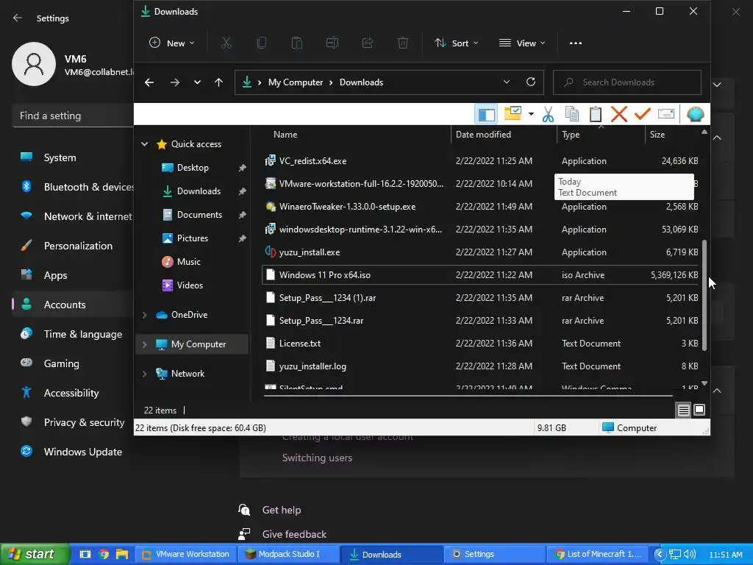Switch to details view layout icon
This screenshot has width=753, height=565.
[x=683, y=410]
